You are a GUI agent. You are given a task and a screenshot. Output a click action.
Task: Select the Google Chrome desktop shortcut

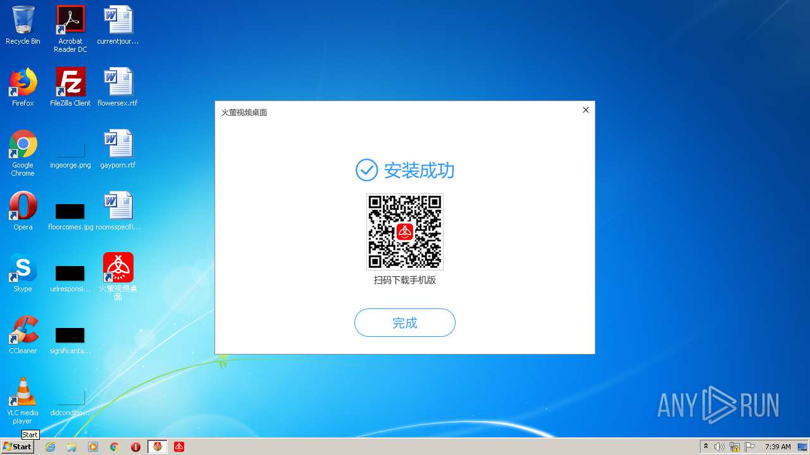point(23,153)
